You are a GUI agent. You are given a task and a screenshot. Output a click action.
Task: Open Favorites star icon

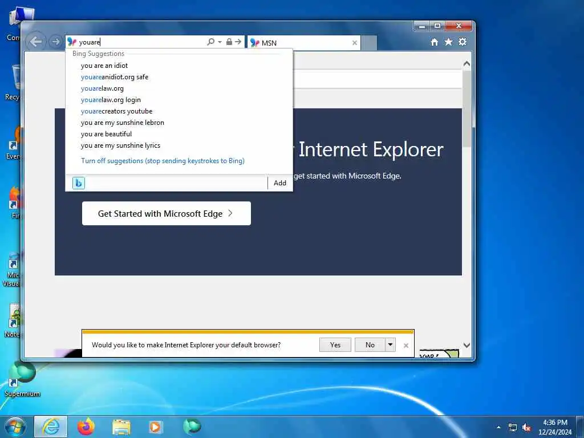(x=448, y=42)
